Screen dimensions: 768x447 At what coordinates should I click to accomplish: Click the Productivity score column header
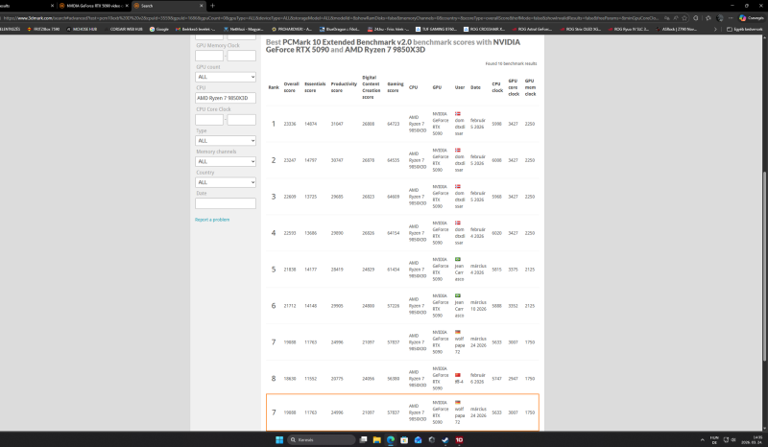point(344,87)
